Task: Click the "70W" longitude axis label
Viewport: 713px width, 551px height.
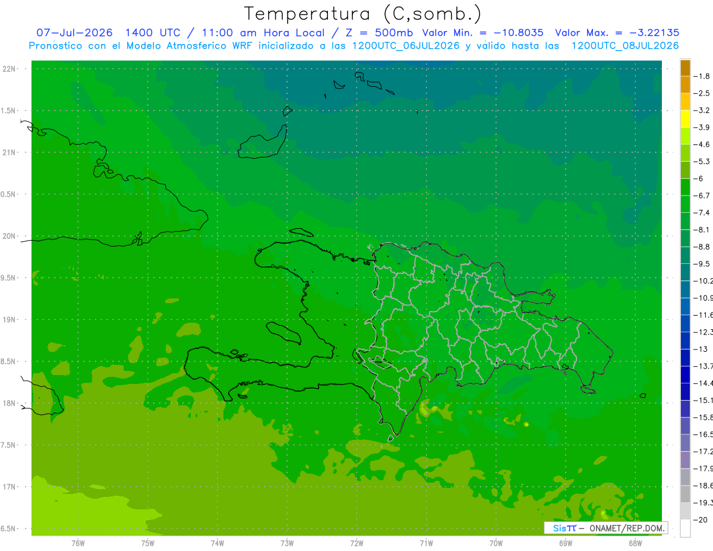Action: coord(496,543)
